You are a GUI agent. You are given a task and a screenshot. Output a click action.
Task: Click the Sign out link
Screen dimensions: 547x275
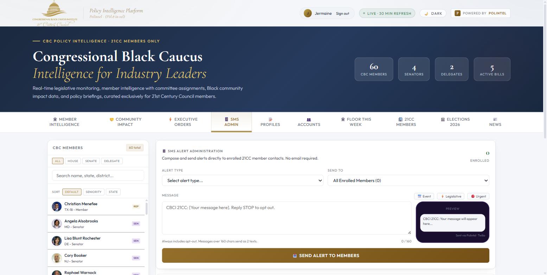[x=343, y=14]
